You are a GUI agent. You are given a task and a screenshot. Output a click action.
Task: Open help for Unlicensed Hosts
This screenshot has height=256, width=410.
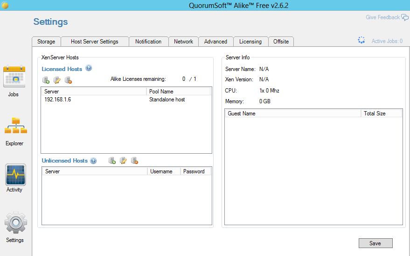point(93,161)
